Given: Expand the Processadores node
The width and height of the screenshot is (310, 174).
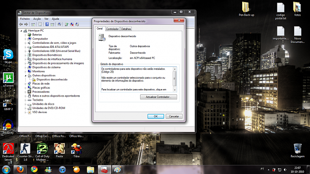Looking at the screenshot, I should coord(25,92).
